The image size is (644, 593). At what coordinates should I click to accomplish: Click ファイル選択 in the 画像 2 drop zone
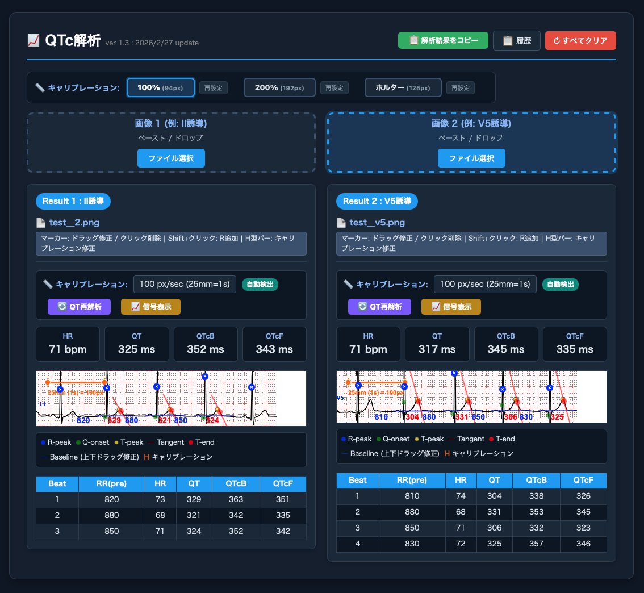pyautogui.click(x=471, y=158)
